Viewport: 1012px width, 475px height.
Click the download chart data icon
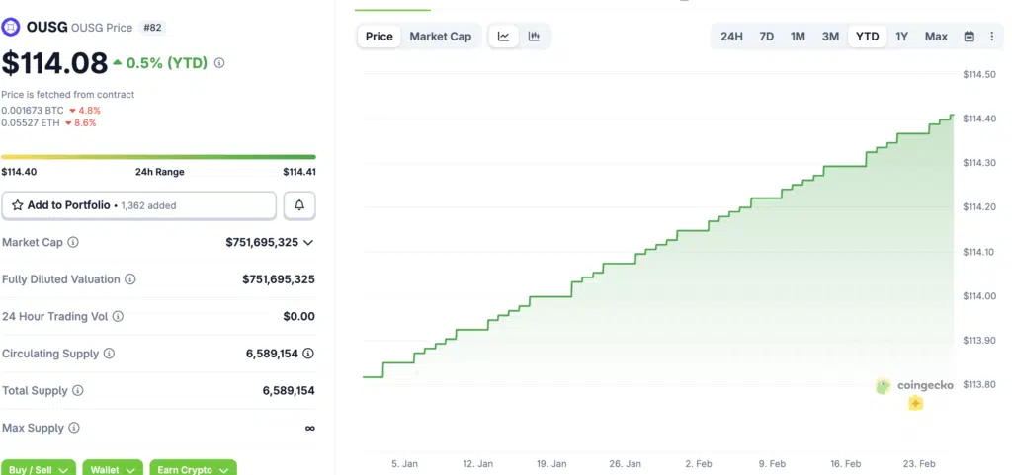991,37
